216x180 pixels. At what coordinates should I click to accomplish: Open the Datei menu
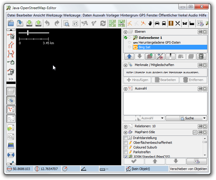pos(11,15)
